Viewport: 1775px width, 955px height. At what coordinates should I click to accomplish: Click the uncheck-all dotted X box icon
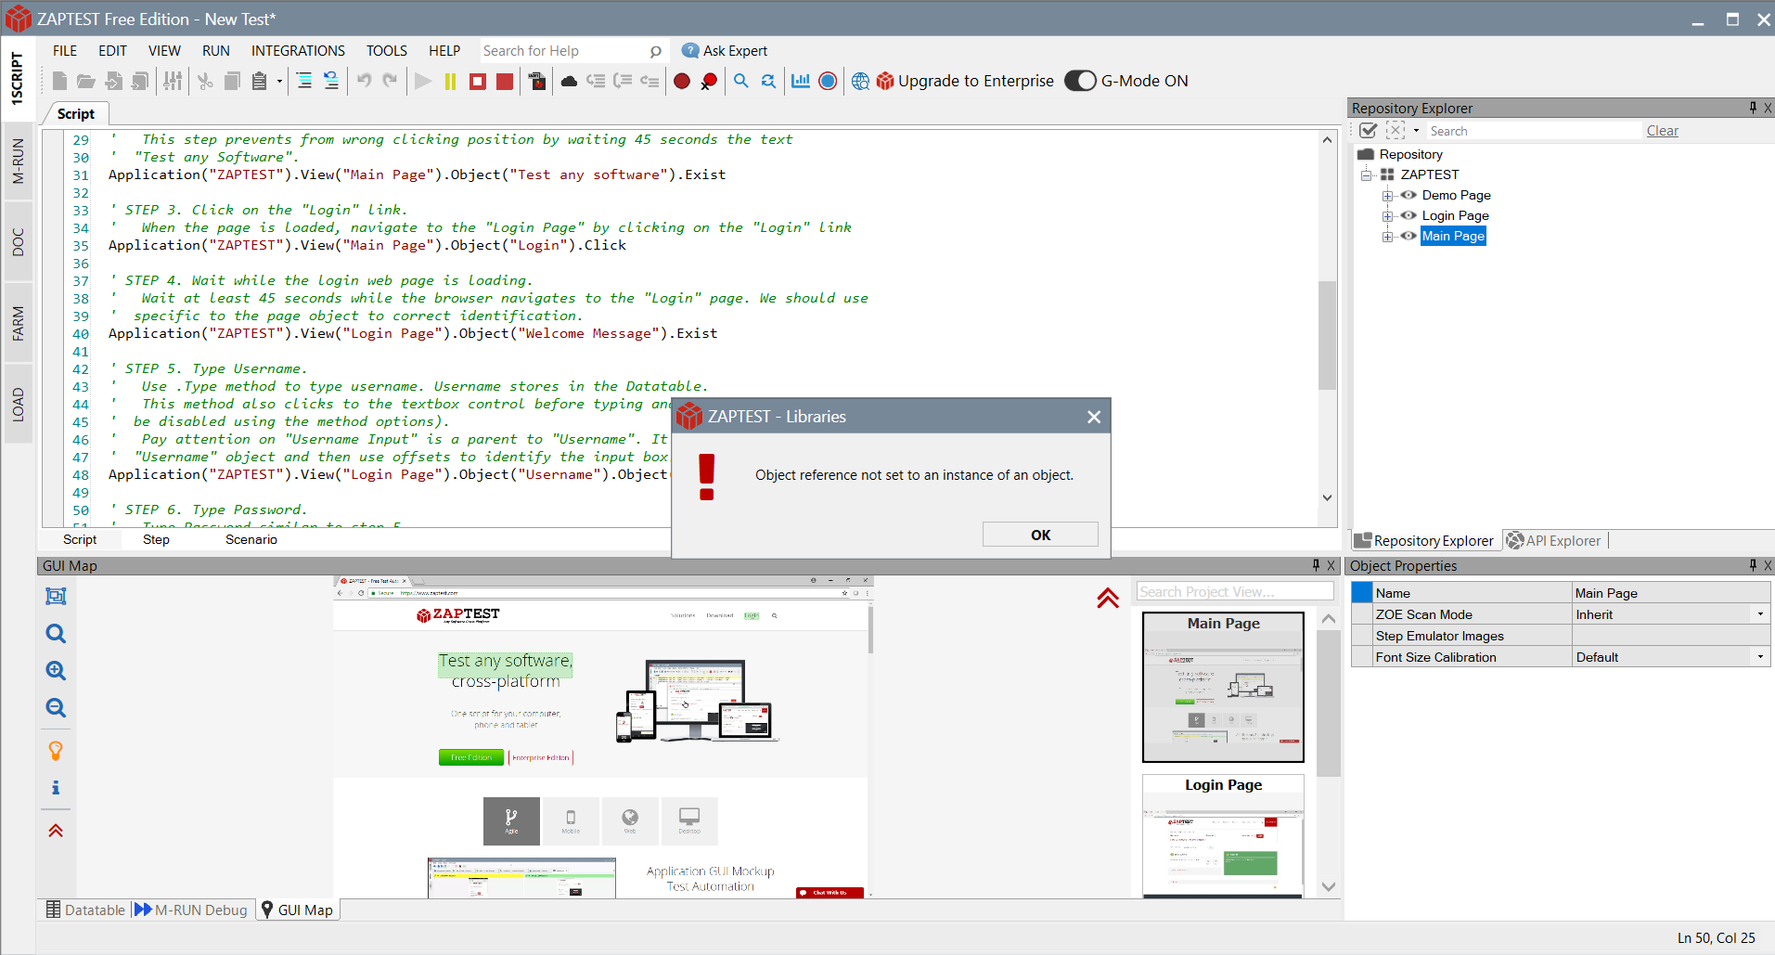click(x=1396, y=131)
